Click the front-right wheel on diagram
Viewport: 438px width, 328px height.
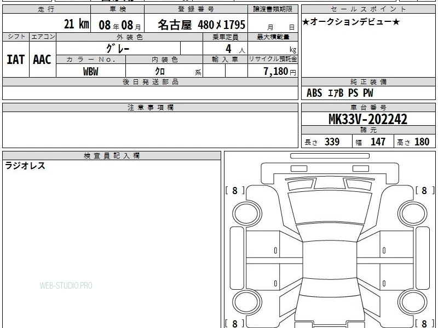click(x=413, y=214)
